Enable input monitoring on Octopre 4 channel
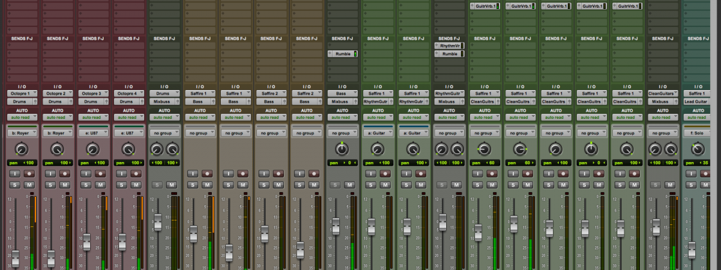 122,174
